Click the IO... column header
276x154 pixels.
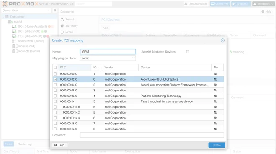point(97,68)
